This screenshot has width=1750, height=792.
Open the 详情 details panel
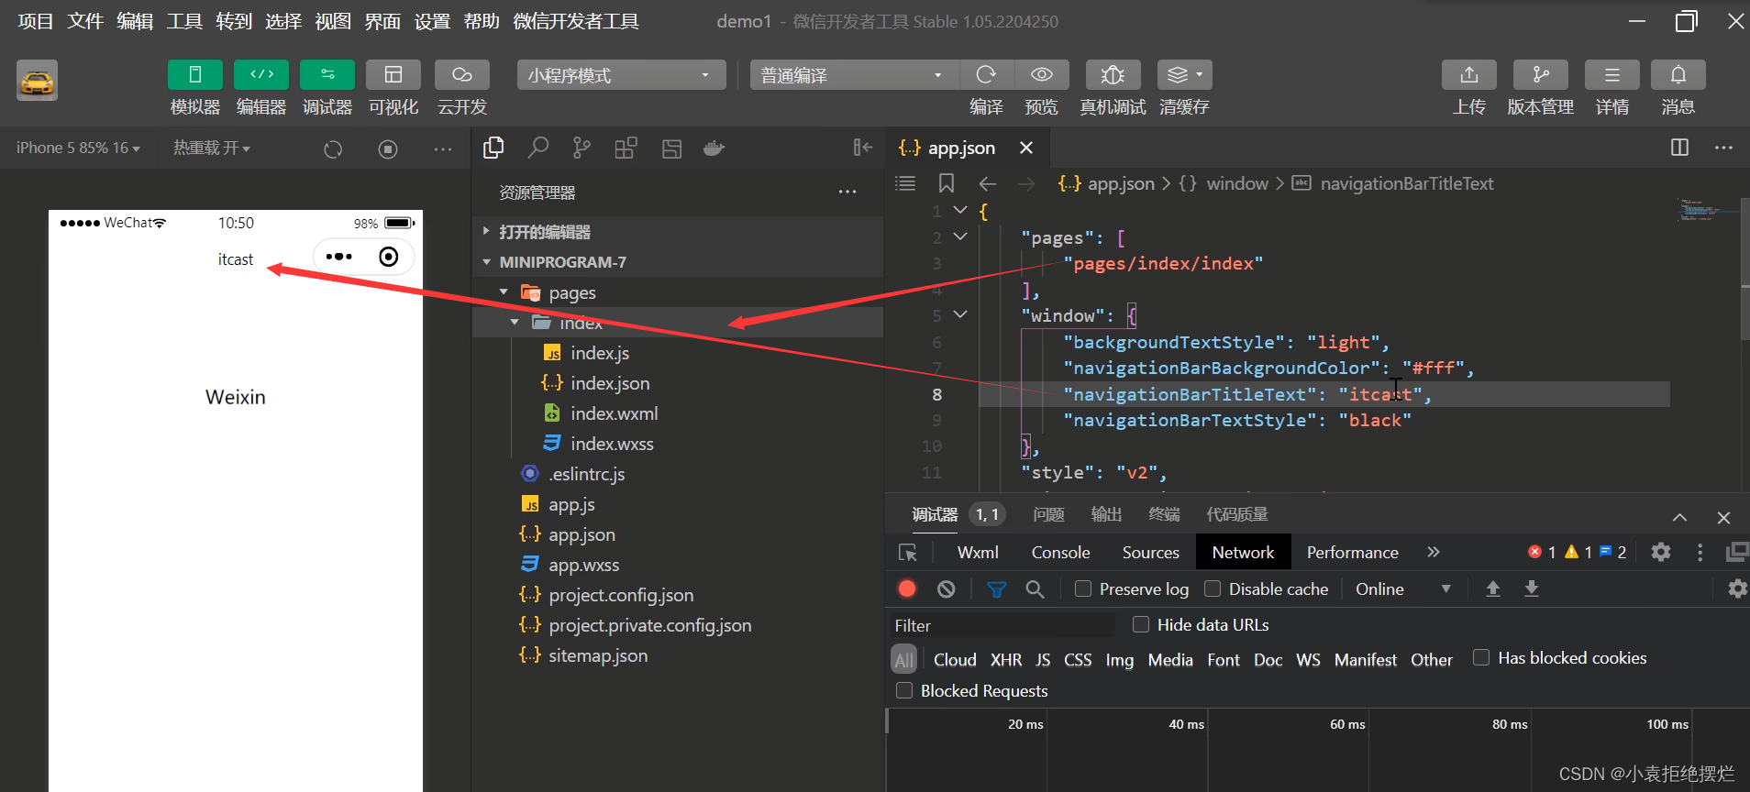pyautogui.click(x=1612, y=74)
